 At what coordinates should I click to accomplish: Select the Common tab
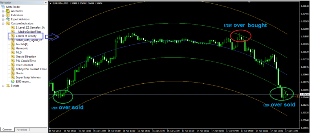point(7,130)
